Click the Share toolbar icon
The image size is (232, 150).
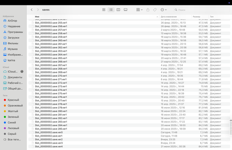[x=148, y=10]
